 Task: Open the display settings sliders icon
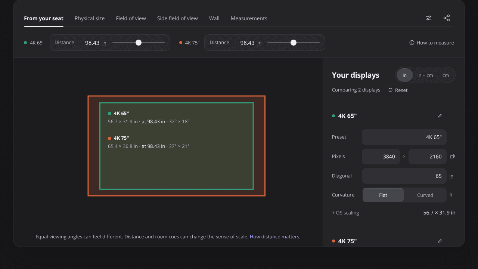[429, 18]
